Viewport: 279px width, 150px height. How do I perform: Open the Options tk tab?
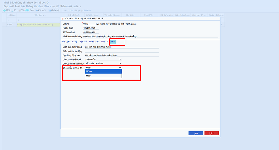pos(94,42)
